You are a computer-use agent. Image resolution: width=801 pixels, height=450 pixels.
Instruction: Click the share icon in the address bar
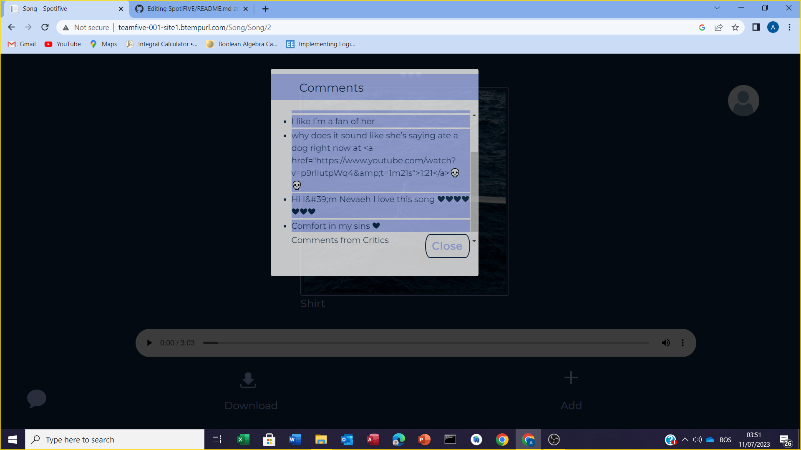pos(718,27)
